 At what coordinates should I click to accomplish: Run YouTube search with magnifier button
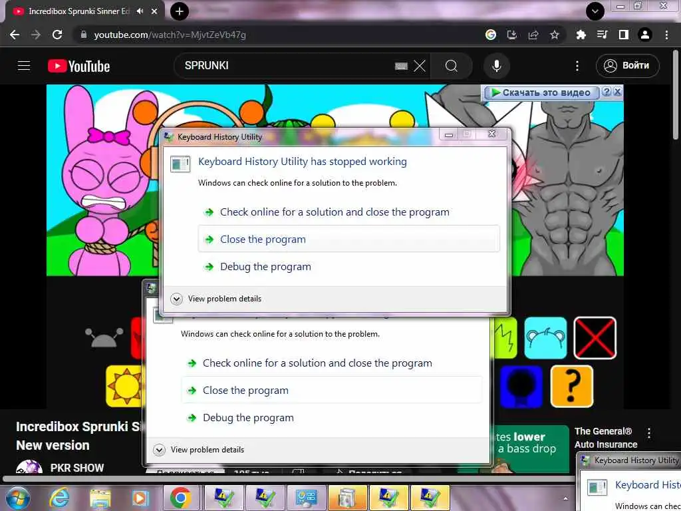pos(452,66)
